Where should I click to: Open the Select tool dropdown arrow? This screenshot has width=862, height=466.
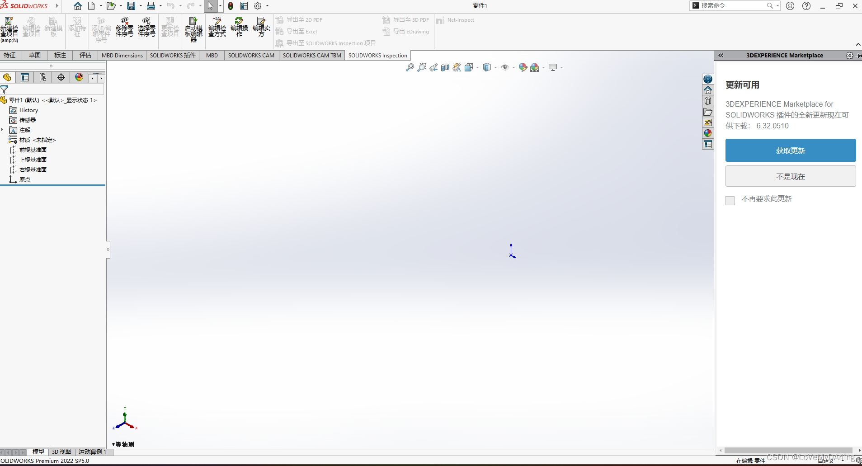pos(220,6)
